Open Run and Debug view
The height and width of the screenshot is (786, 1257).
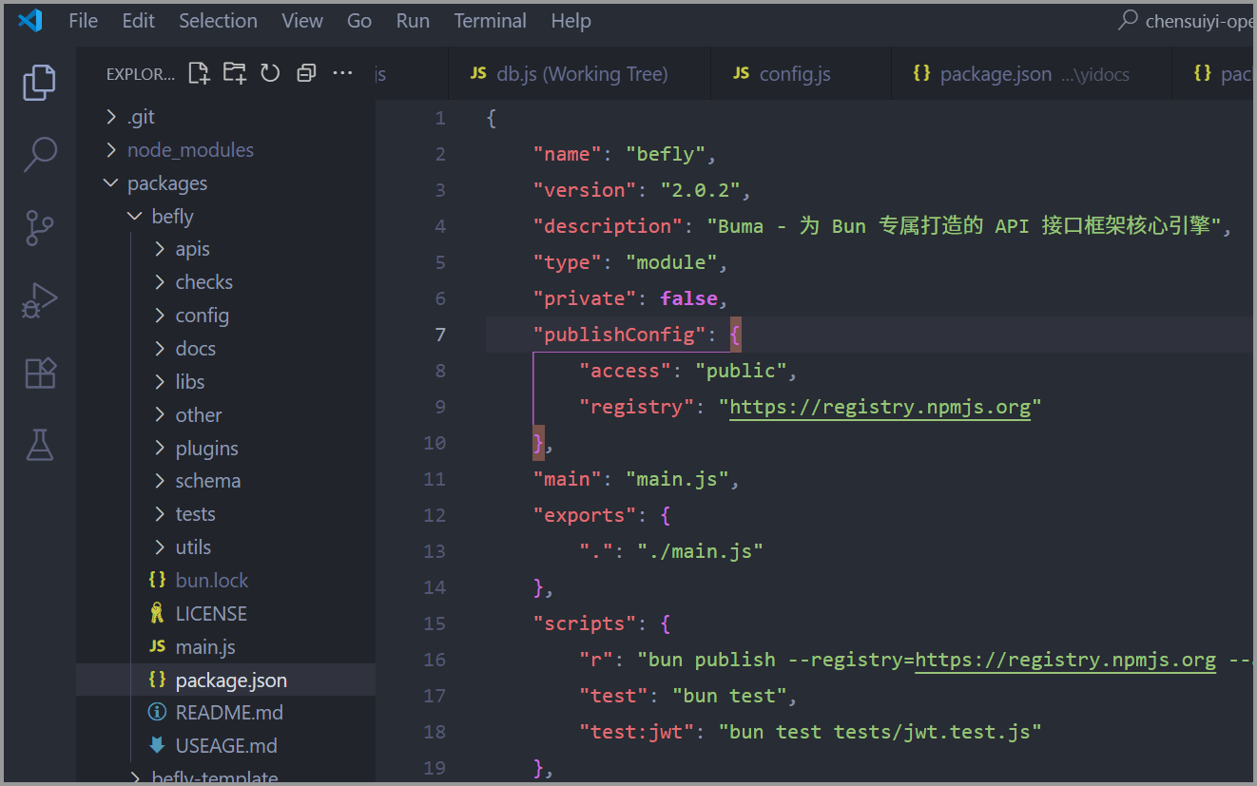coord(39,300)
